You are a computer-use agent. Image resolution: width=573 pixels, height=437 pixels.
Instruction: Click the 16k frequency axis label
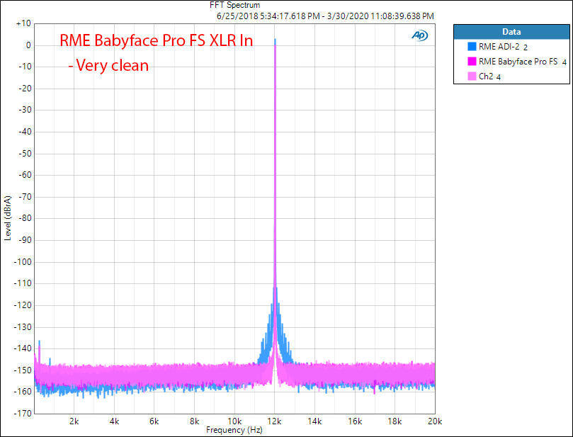pyautogui.click(x=354, y=421)
